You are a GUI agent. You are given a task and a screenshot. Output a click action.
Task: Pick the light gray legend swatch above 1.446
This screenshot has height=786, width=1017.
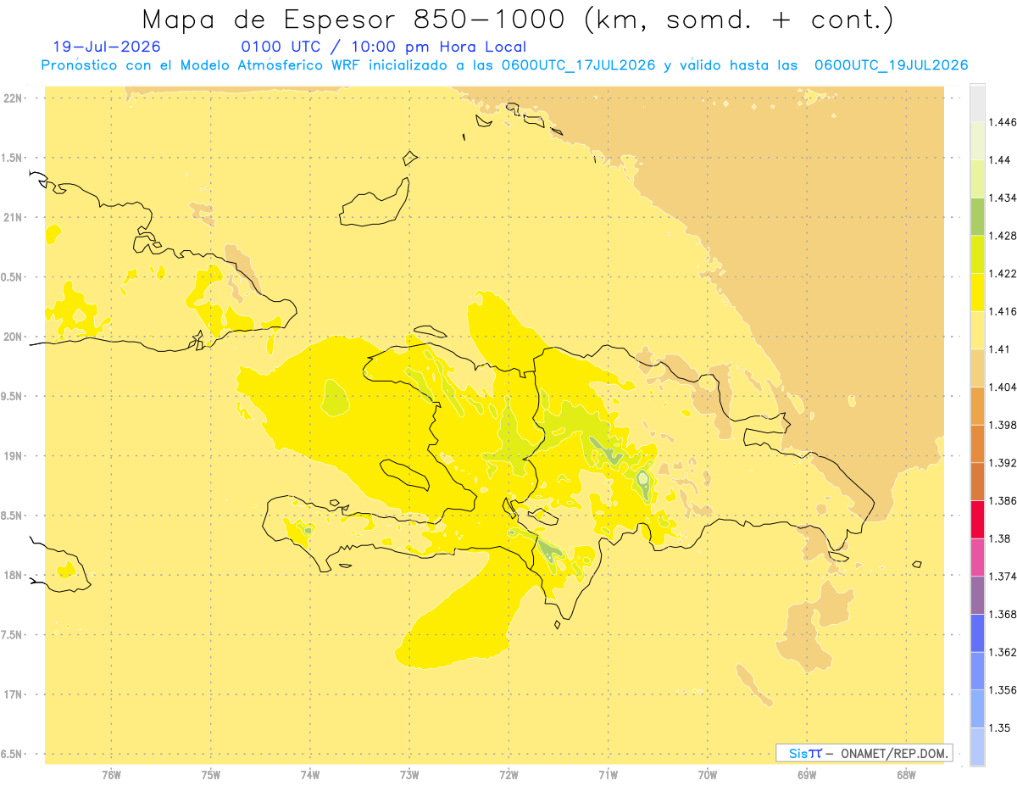[977, 103]
